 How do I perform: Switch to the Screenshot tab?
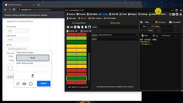175,22
